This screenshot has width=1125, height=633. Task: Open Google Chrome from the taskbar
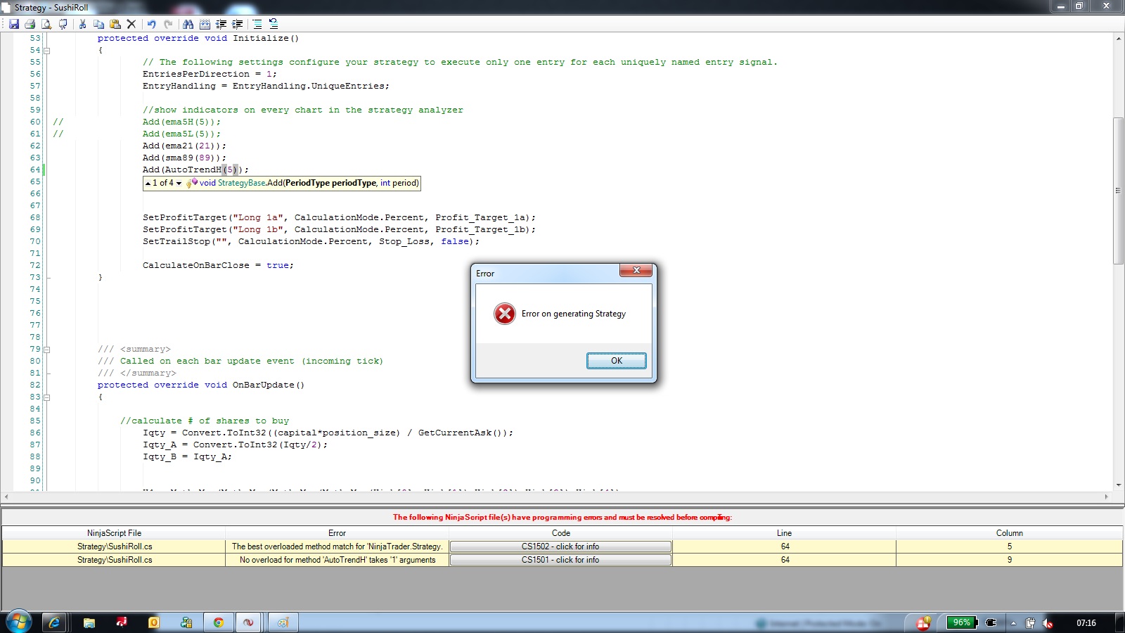[x=219, y=622]
